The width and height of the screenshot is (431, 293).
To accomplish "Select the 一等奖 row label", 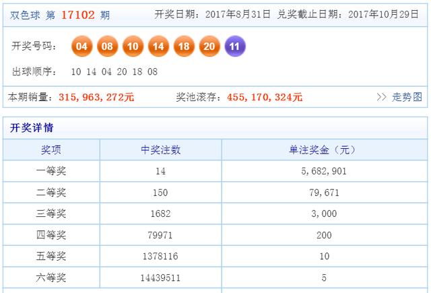I will click(51, 171).
